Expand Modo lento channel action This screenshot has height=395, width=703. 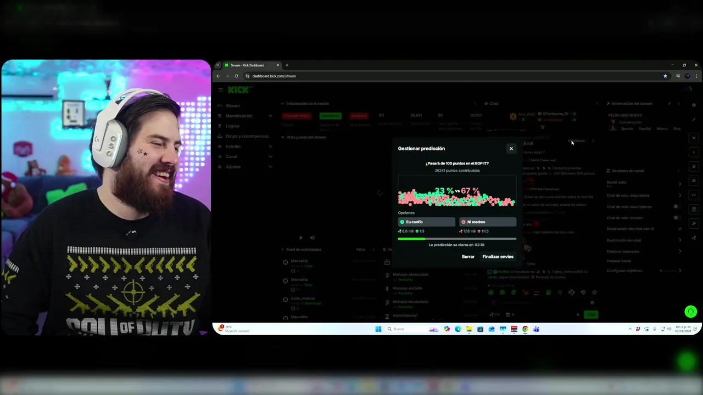coord(644,184)
